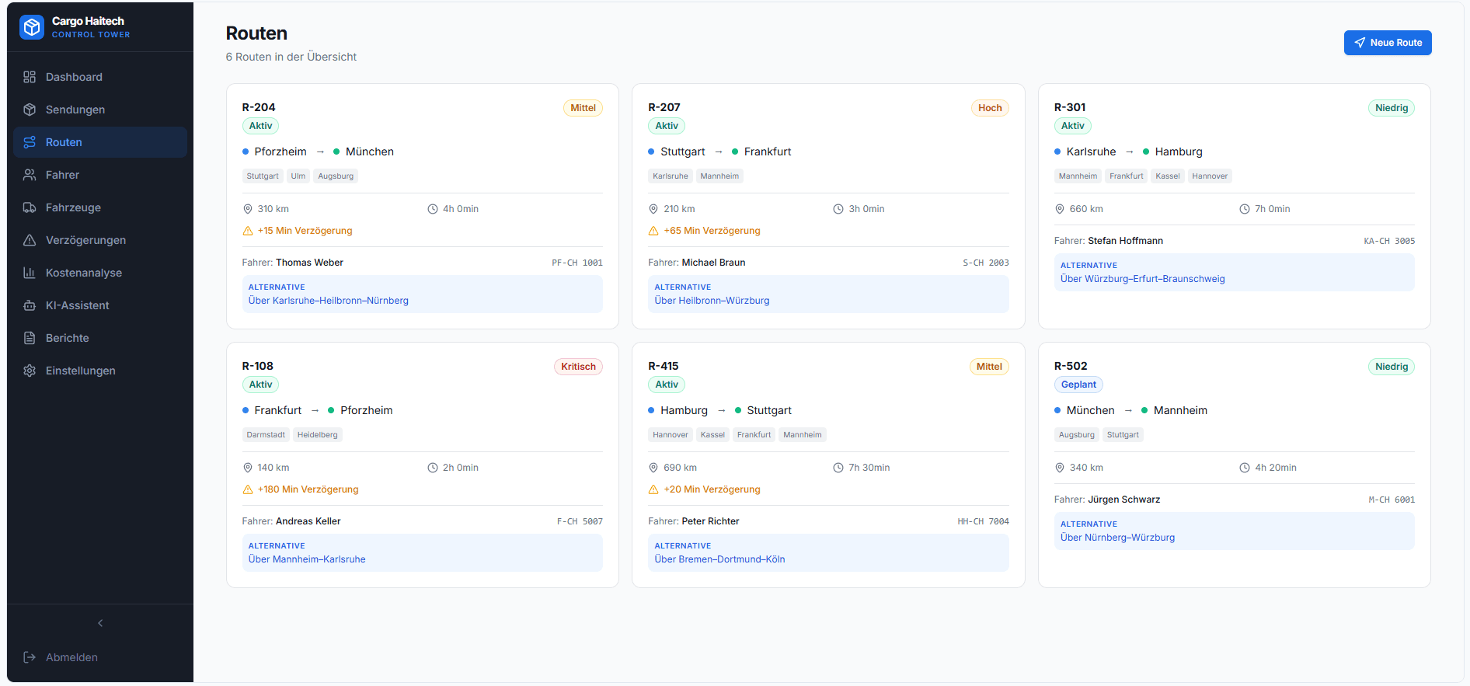Open Einstellungen from the sidebar
Screen dimensions: 1470x686
[x=100, y=371]
